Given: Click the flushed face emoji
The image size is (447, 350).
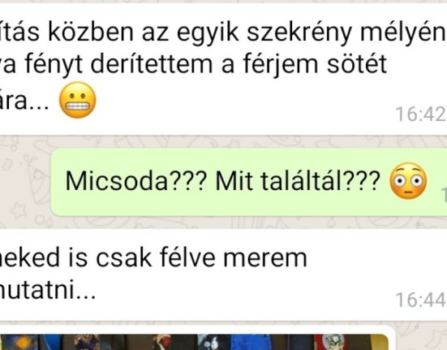Looking at the screenshot, I should pos(408,181).
